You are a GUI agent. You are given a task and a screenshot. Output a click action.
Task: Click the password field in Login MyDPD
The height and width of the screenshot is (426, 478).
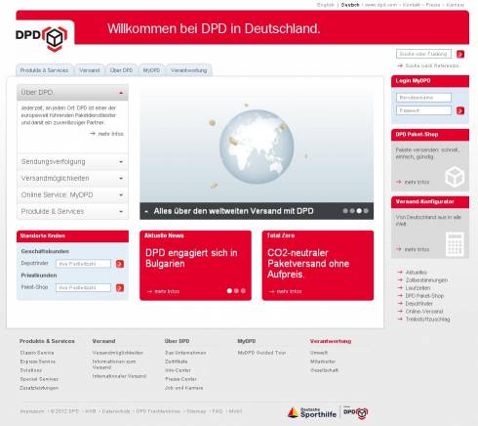coord(423,110)
